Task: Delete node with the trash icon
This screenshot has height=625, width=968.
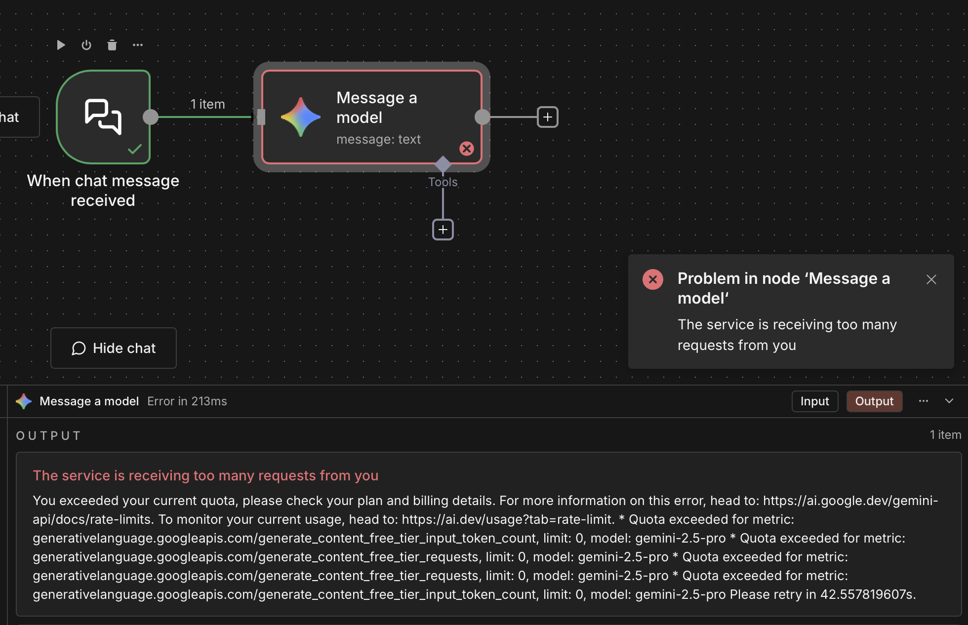Action: [112, 45]
